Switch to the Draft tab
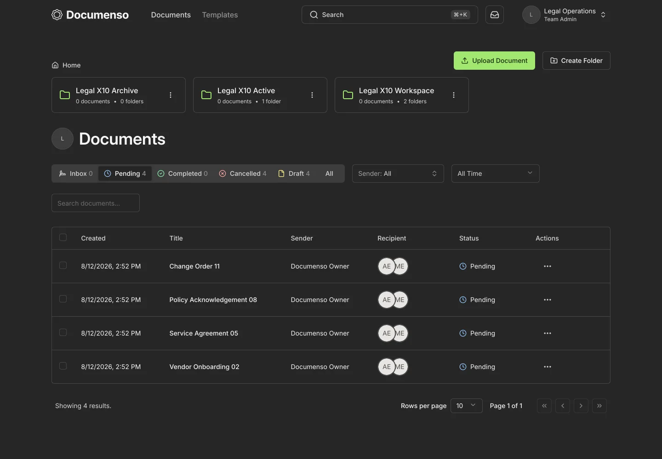The image size is (662, 459). (x=294, y=174)
